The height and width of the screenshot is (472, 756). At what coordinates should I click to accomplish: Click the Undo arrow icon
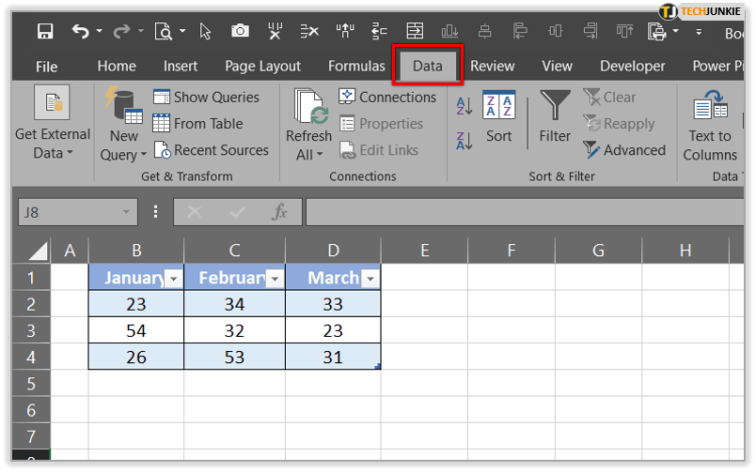point(81,32)
